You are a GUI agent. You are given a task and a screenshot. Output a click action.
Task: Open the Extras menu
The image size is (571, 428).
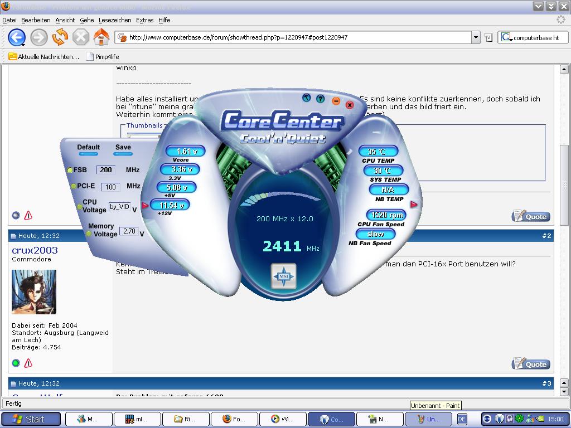[144, 20]
